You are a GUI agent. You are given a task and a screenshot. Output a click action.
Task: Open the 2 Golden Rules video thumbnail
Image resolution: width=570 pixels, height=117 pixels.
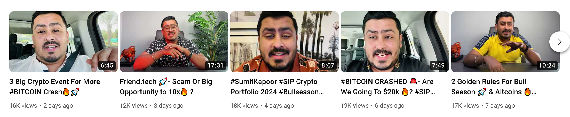click(x=505, y=42)
